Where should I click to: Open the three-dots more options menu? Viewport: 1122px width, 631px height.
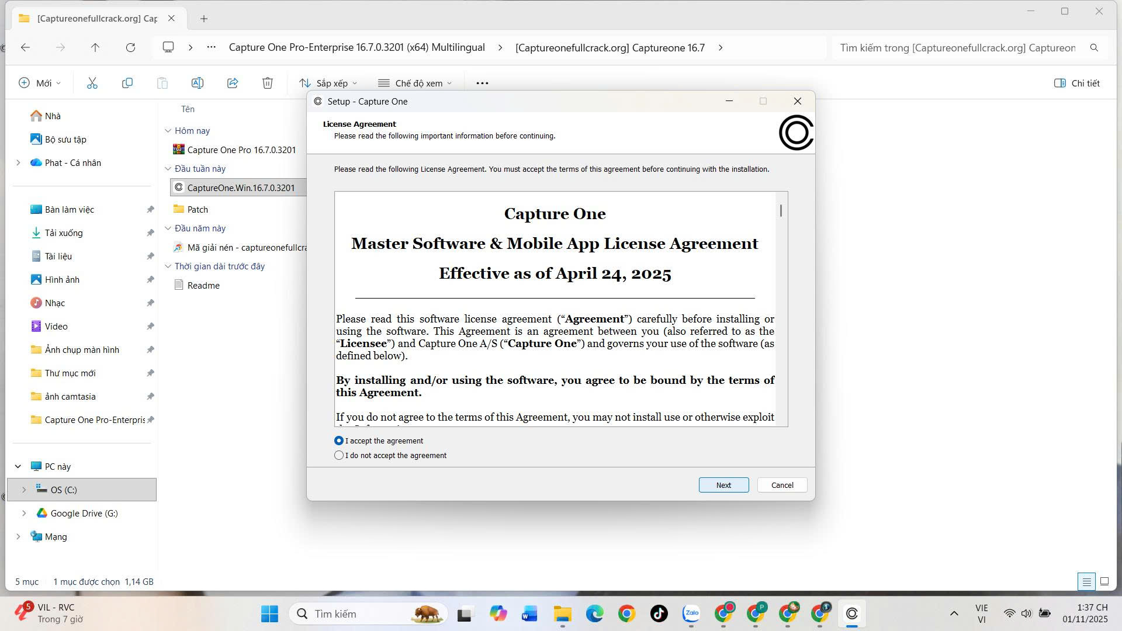pyautogui.click(x=482, y=83)
